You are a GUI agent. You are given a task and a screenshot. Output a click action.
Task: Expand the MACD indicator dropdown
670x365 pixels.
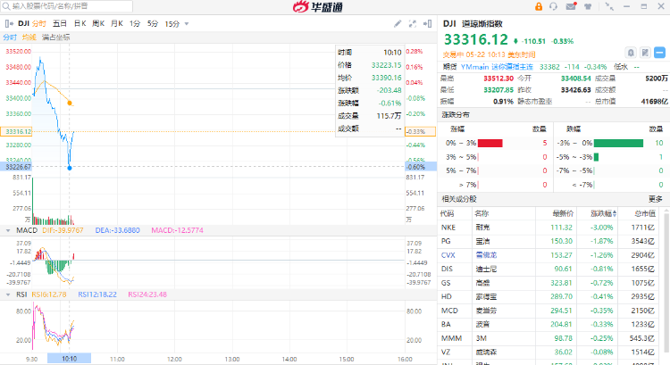coord(6,230)
